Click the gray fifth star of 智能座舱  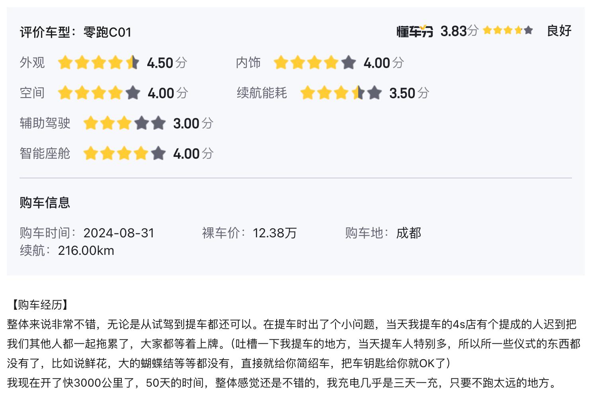(158, 153)
